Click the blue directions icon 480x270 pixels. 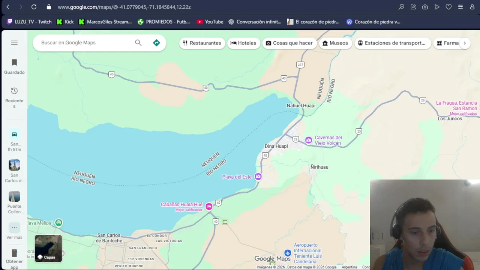(x=156, y=43)
